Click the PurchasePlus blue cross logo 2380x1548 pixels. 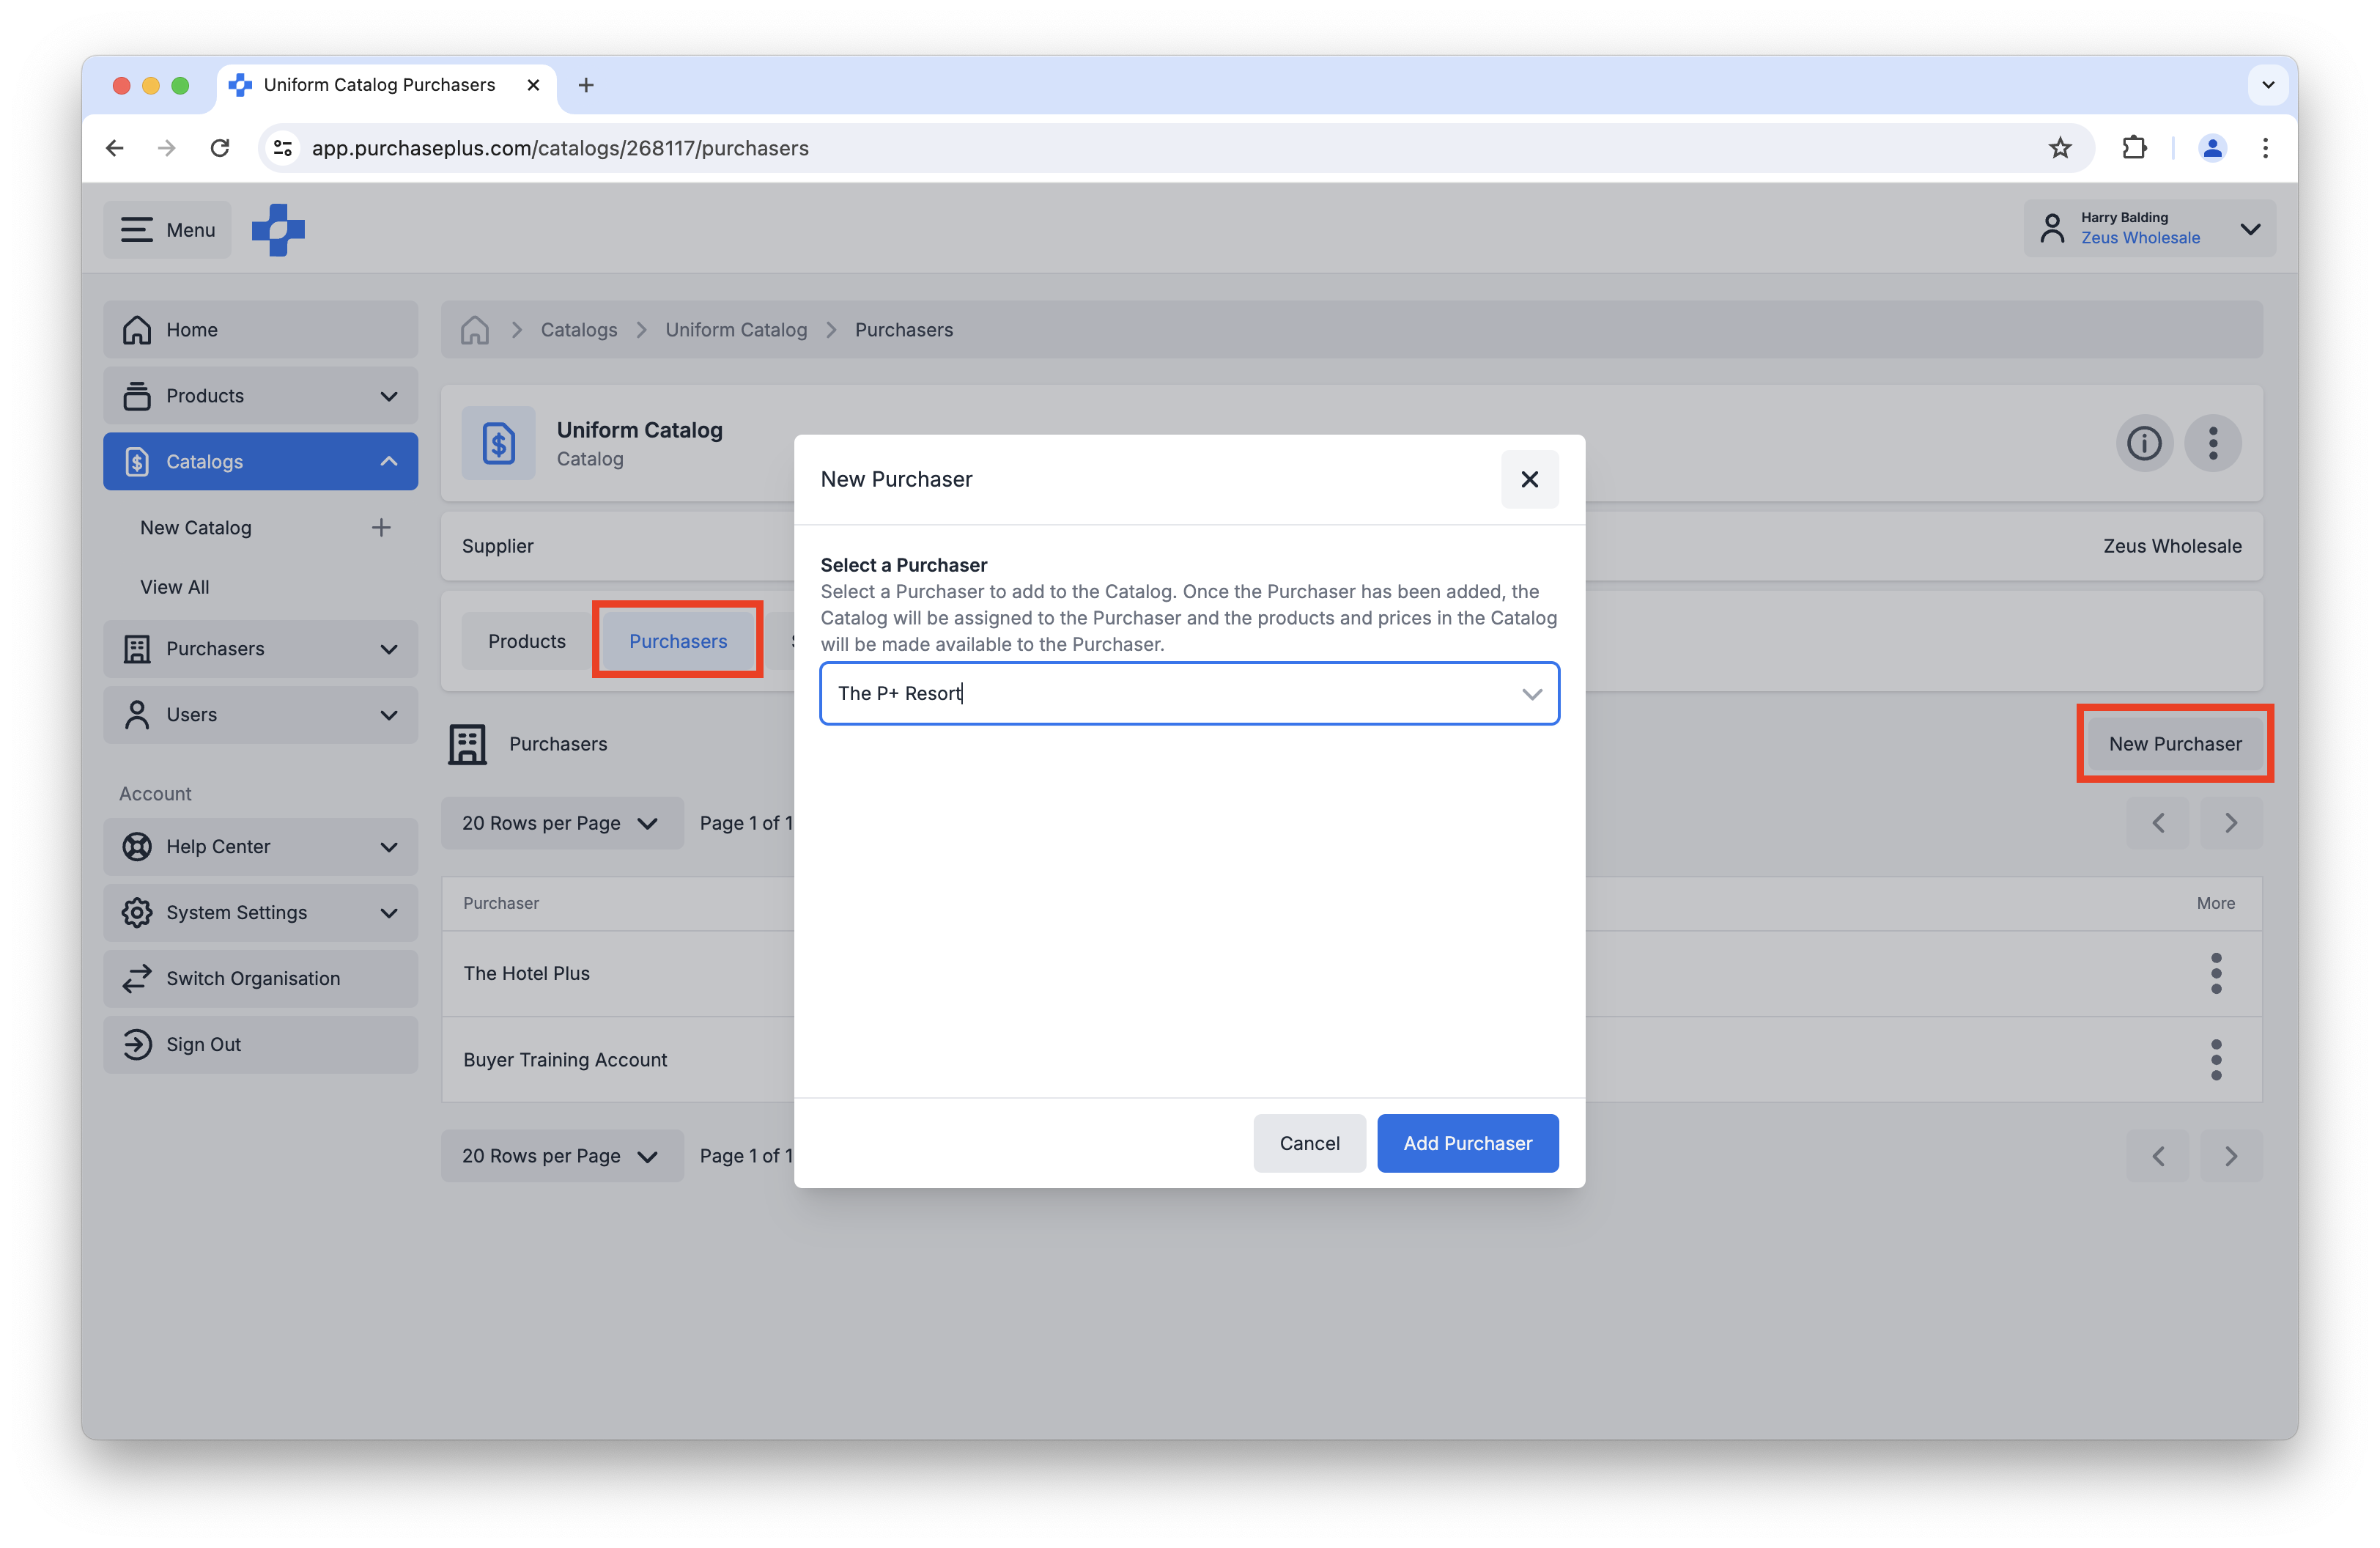[x=278, y=230]
